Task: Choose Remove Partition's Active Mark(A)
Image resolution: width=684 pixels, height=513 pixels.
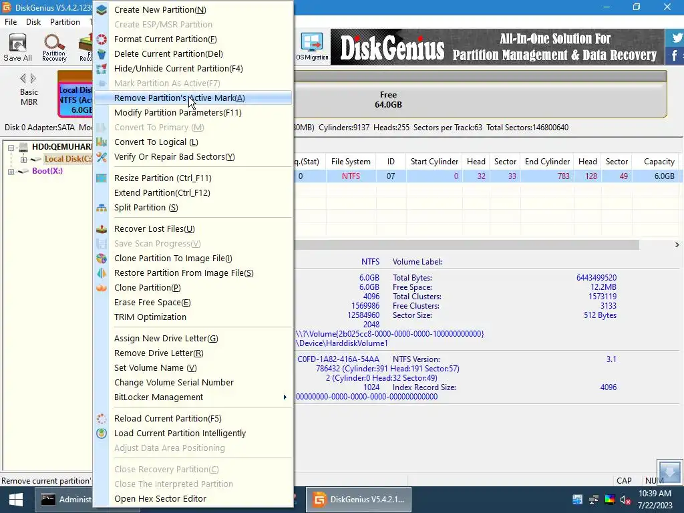Action: pyautogui.click(x=193, y=98)
